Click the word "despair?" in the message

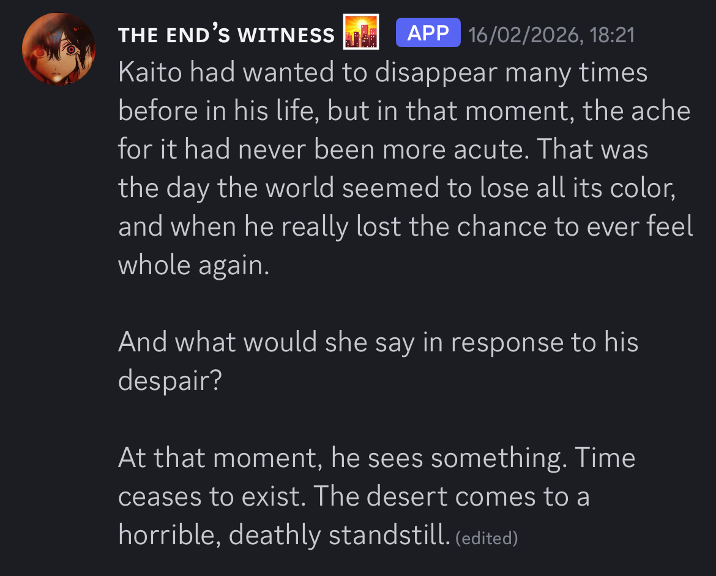[170, 381]
